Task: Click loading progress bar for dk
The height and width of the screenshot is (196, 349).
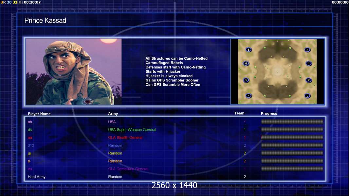Action: click(x=292, y=129)
